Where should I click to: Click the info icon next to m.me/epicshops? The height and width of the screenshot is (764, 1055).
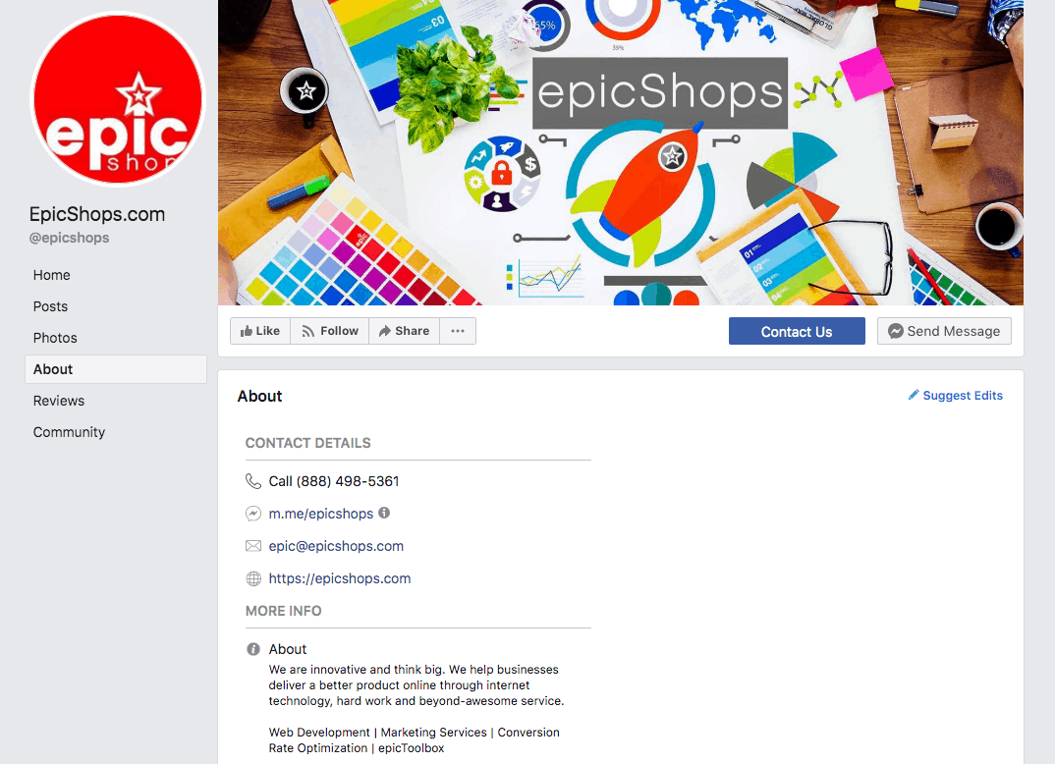tap(384, 513)
